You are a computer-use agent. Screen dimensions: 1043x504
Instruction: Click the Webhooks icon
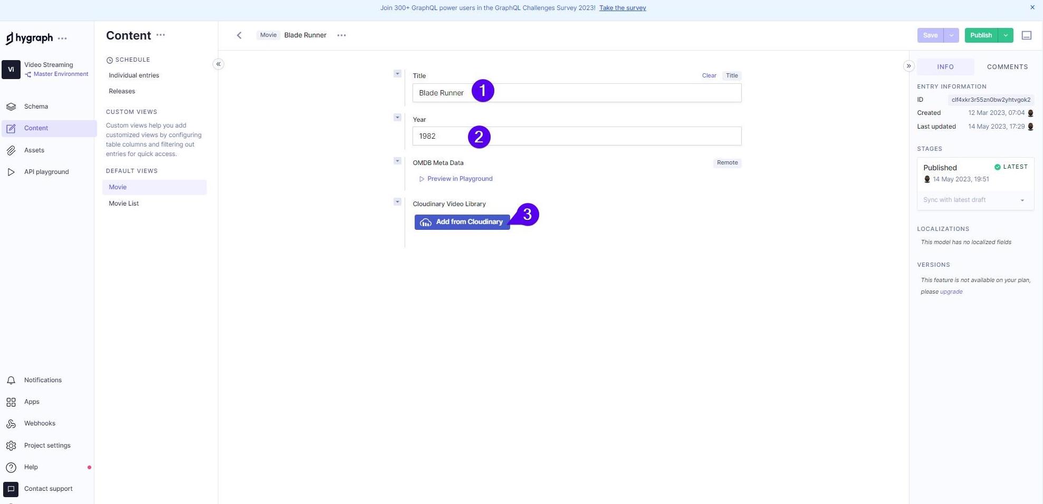click(11, 424)
